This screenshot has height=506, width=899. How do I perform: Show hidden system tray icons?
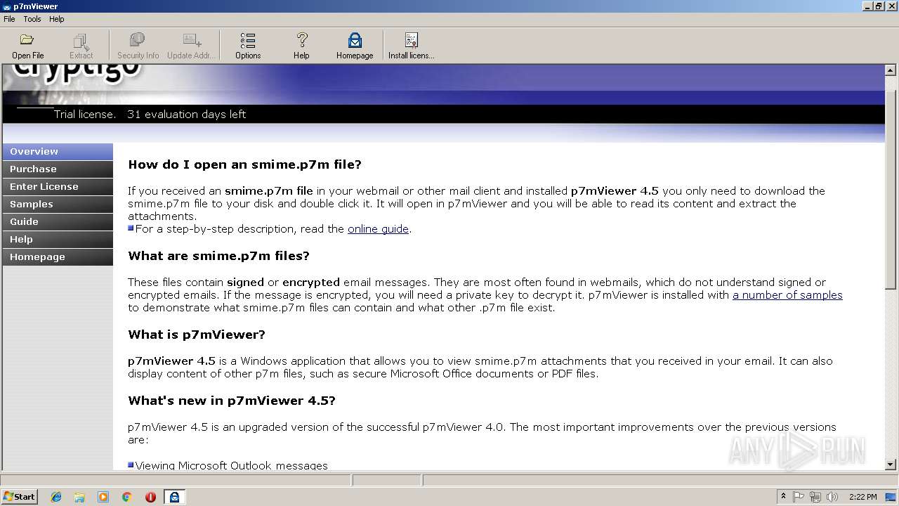coord(783,497)
